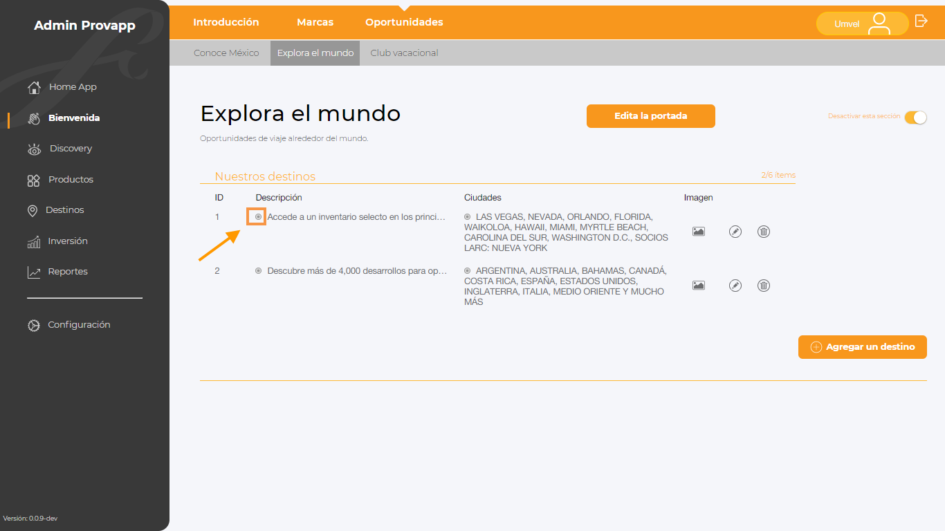The width and height of the screenshot is (945, 531).
Task: Click description text 'Accede a un inventario selecto'
Action: tap(356, 217)
